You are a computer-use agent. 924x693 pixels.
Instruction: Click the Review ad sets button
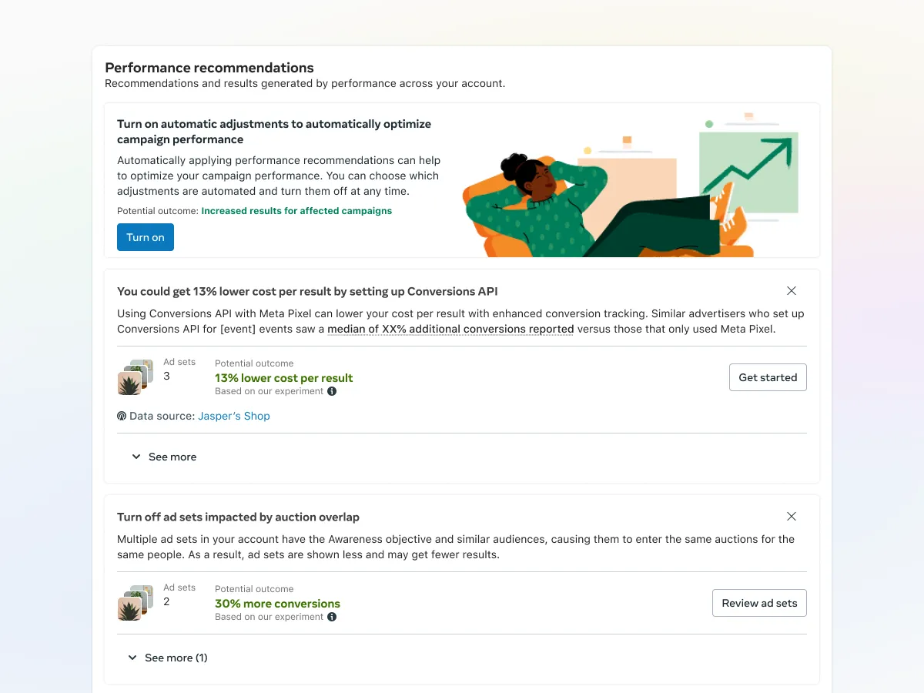pyautogui.click(x=759, y=603)
